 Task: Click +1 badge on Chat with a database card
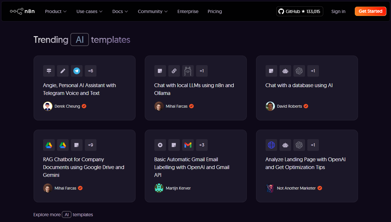pyautogui.click(x=313, y=71)
